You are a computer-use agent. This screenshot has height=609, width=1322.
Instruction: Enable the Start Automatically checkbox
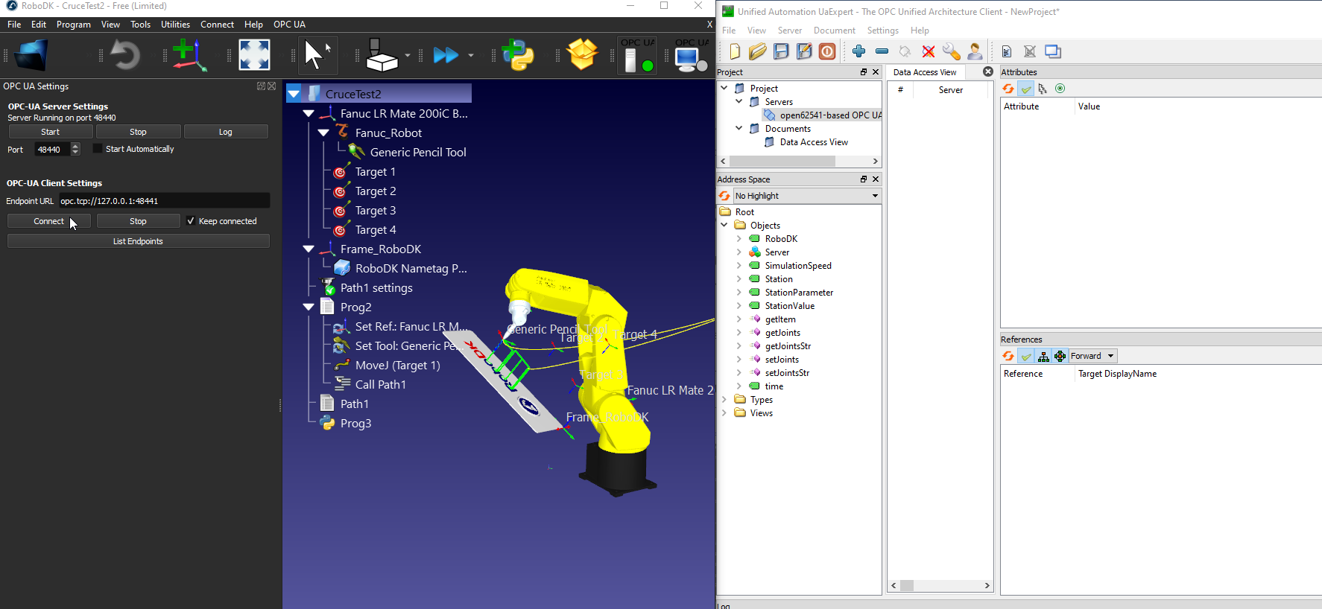click(98, 149)
